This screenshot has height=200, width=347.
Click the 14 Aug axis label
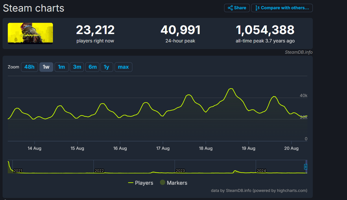[x=34, y=148]
